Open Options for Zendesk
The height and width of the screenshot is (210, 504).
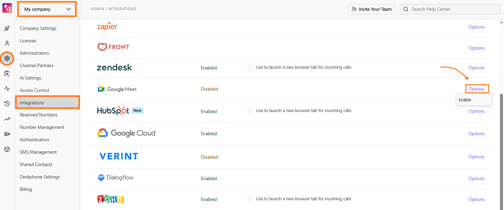pos(476,68)
